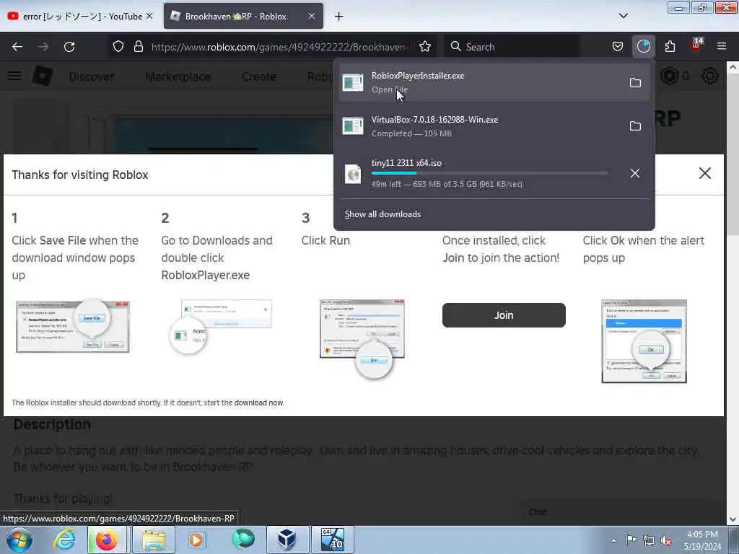Open the list all tabs dropdown arrow

coord(623,16)
